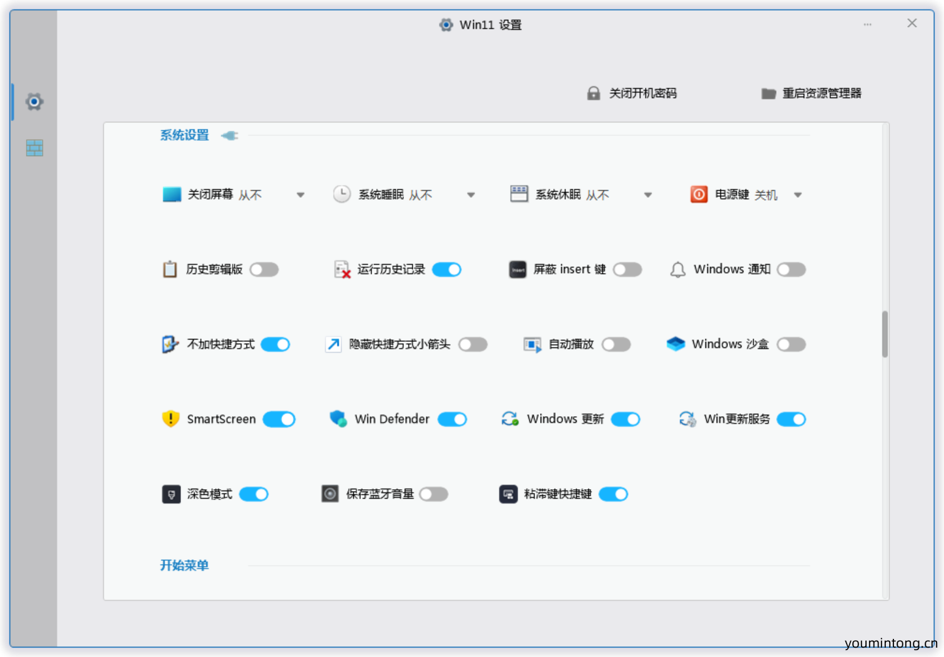944x657 pixels.
Task: Turn on the Windows 通知 switch
Action: coord(791,270)
